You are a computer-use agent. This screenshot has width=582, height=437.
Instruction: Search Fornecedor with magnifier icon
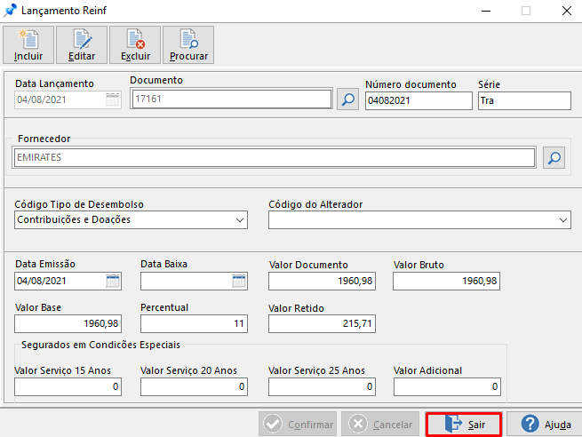[554, 158]
